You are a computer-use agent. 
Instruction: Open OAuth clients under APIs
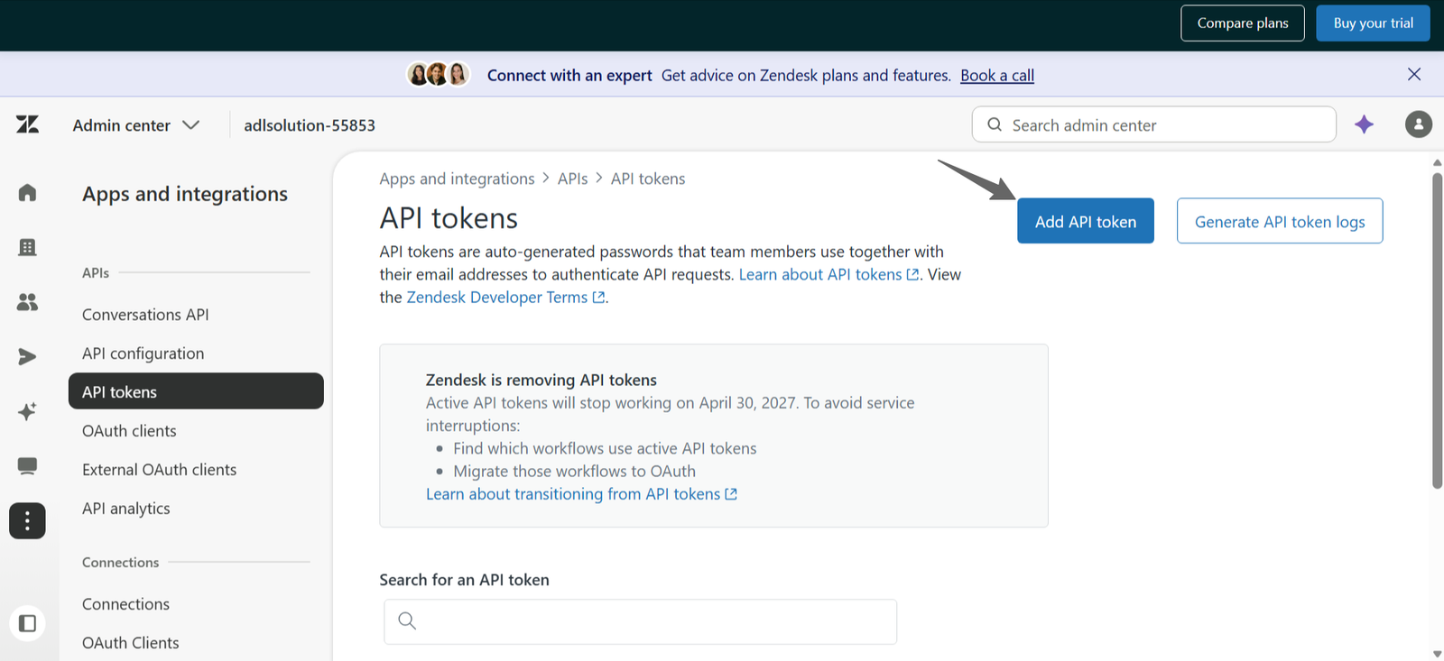point(129,431)
